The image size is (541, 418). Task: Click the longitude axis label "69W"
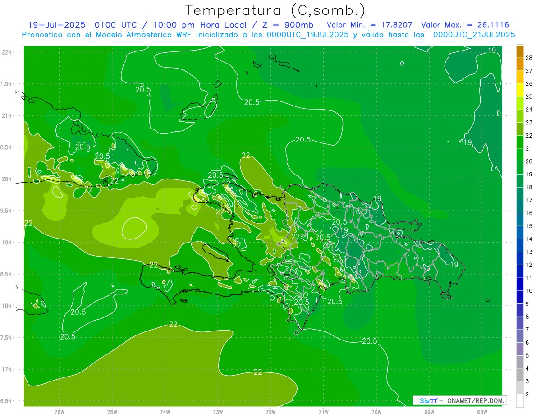coord(429,412)
